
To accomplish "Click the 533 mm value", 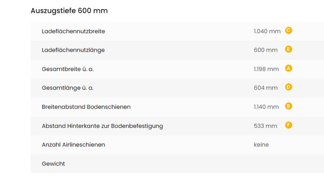I will 266,126.
